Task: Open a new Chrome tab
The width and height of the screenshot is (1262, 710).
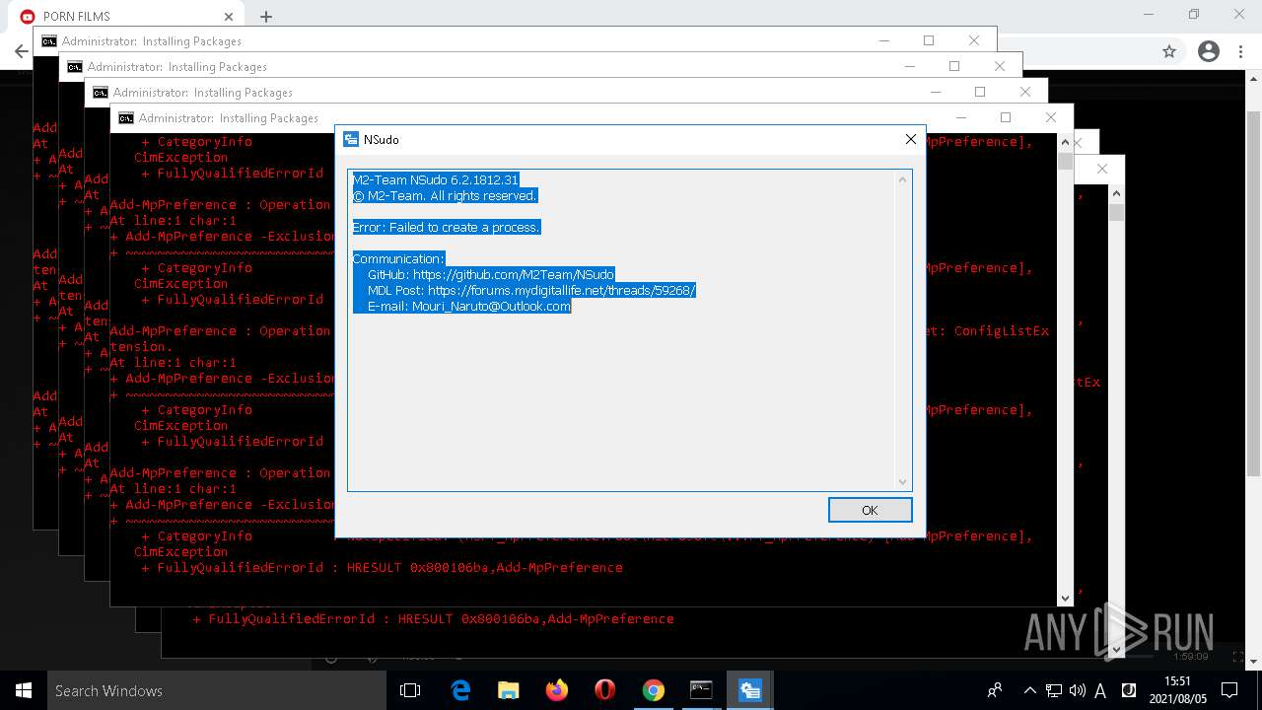Action: 266,17
